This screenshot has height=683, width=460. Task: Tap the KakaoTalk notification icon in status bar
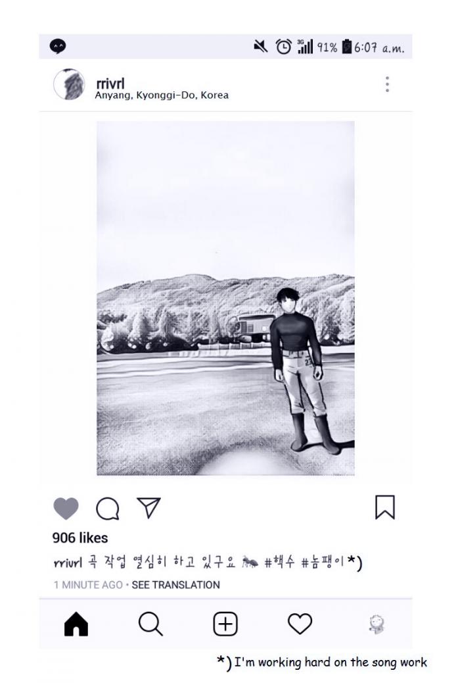57,46
